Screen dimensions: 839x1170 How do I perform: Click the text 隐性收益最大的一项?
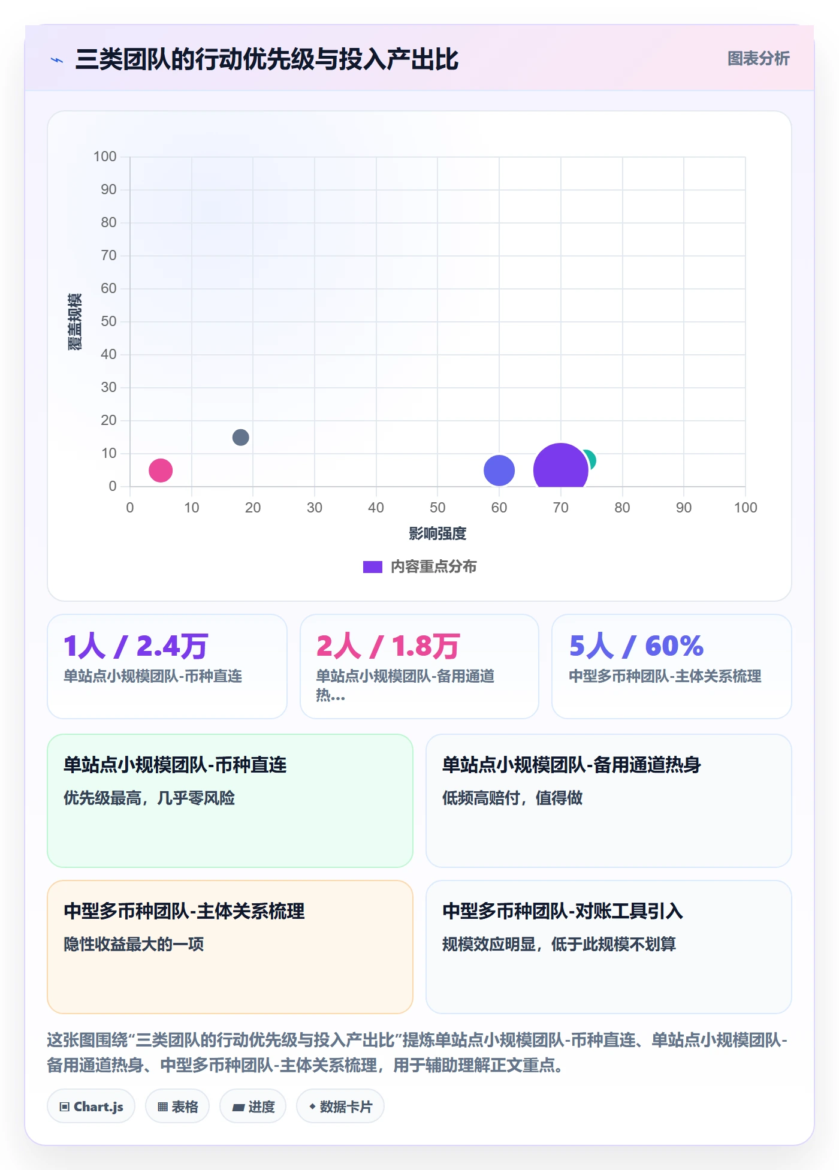134,945
